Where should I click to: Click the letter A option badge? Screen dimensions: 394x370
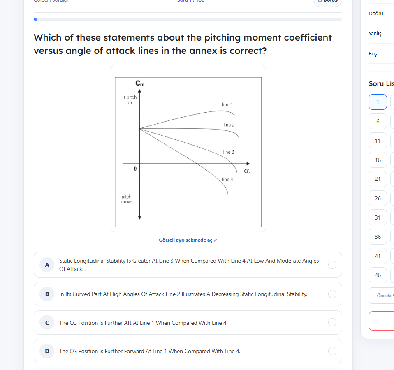tap(47, 265)
